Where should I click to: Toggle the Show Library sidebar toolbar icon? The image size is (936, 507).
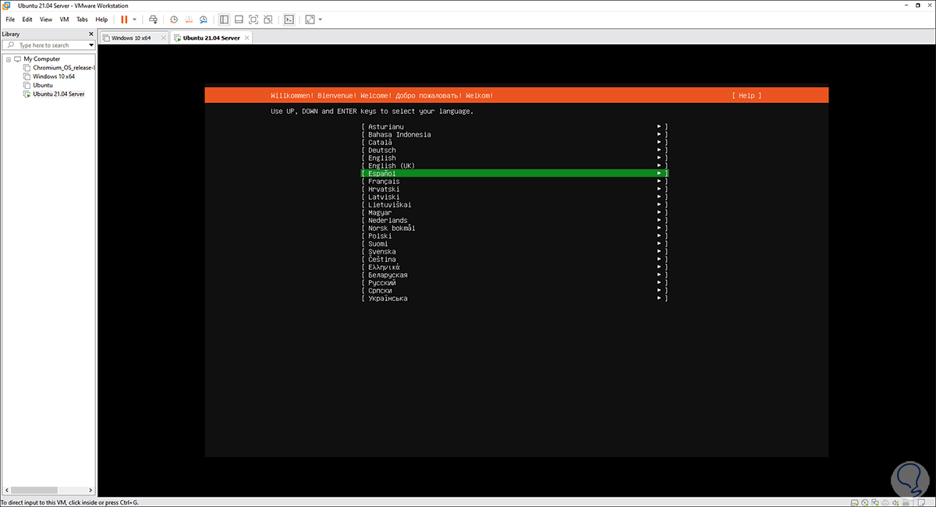coord(224,19)
